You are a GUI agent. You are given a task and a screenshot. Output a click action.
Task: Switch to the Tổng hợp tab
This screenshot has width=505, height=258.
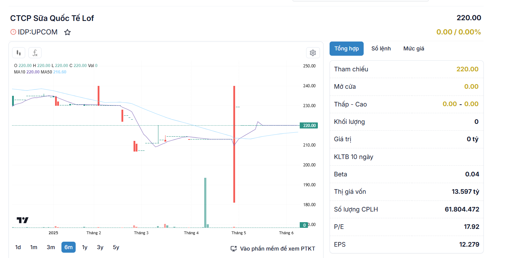point(347,49)
